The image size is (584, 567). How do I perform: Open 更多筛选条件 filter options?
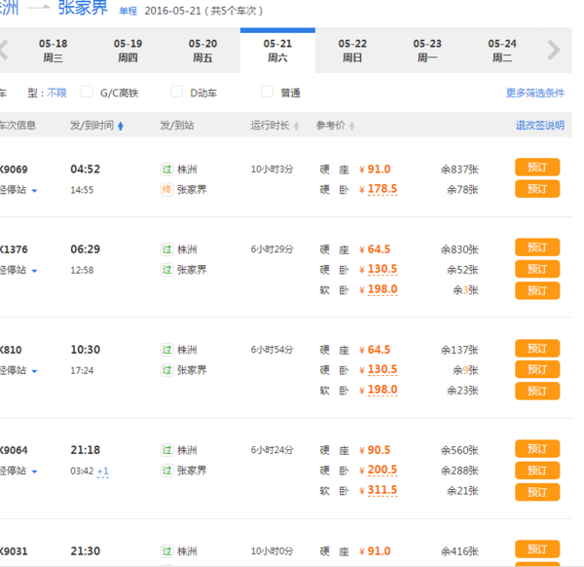pos(534,93)
